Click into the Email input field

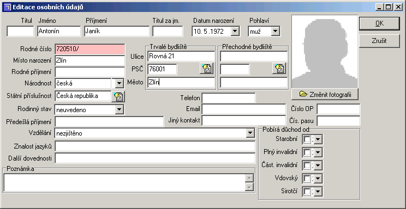(x=243, y=109)
